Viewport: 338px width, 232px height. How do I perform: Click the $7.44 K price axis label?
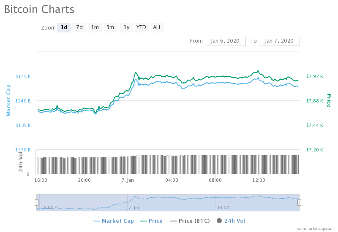[x=315, y=125]
